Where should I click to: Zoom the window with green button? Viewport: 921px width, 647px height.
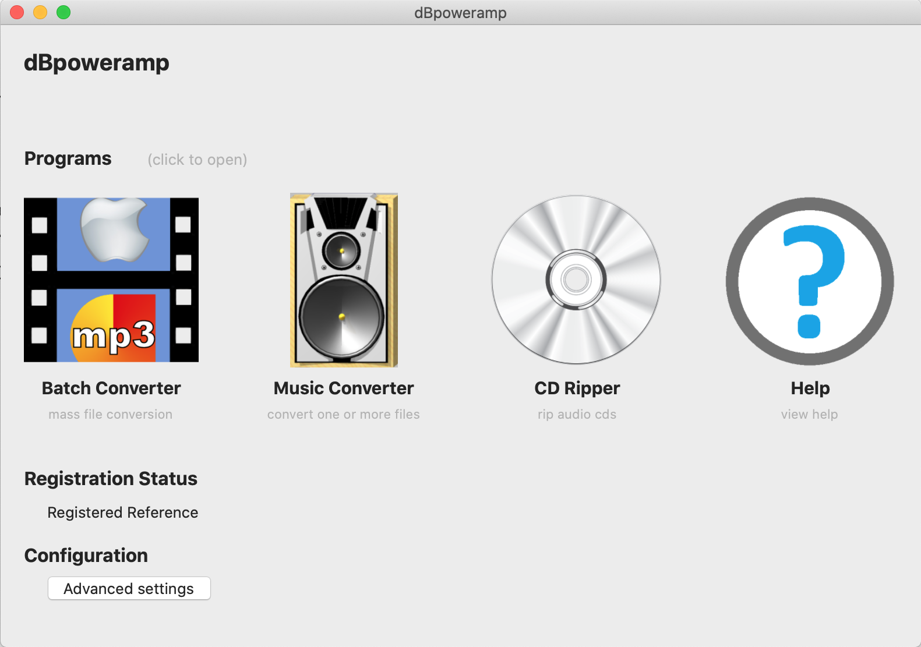pyautogui.click(x=63, y=12)
